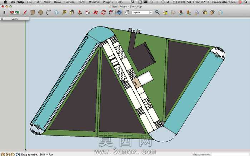Click the Wi-Fi status icon
The image size is (250, 156).
[163, 2]
